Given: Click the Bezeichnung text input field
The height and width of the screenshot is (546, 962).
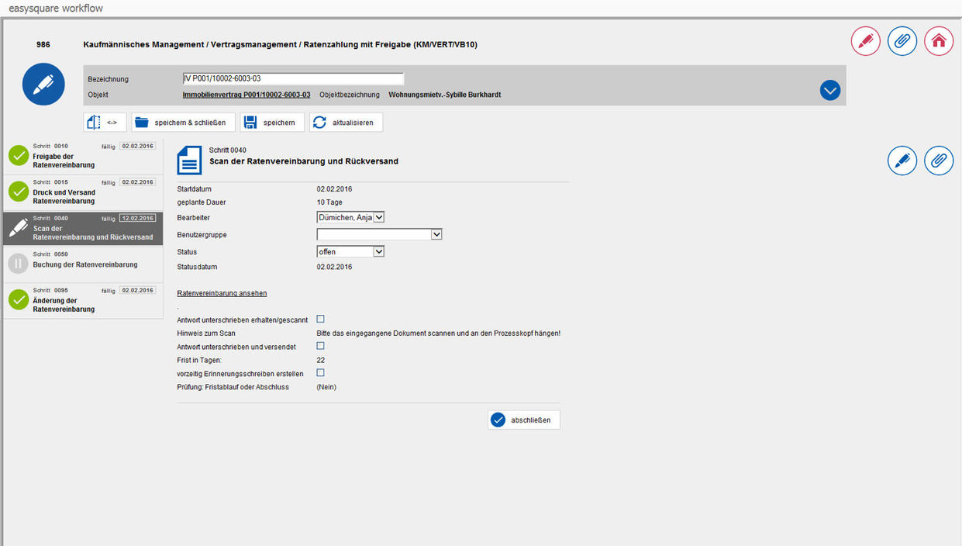Looking at the screenshot, I should [292, 79].
